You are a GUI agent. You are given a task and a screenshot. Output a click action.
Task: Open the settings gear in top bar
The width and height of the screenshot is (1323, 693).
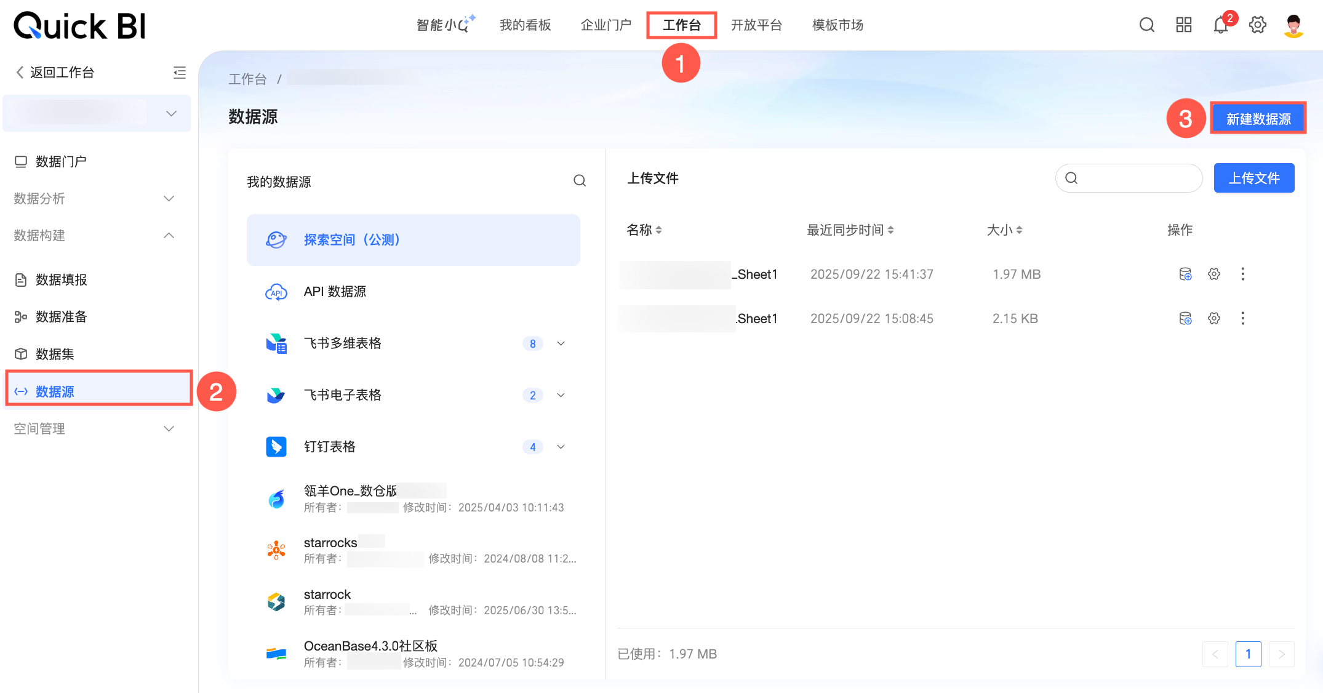tap(1257, 25)
